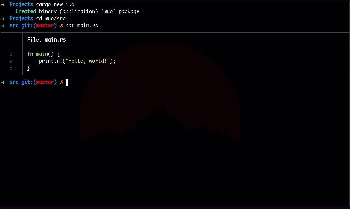Place the cursor at the terminal input block
The image size is (350, 209).
pos(68,82)
